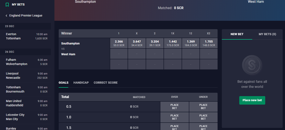
Task: Click the OVER column header
Action: [175, 97]
